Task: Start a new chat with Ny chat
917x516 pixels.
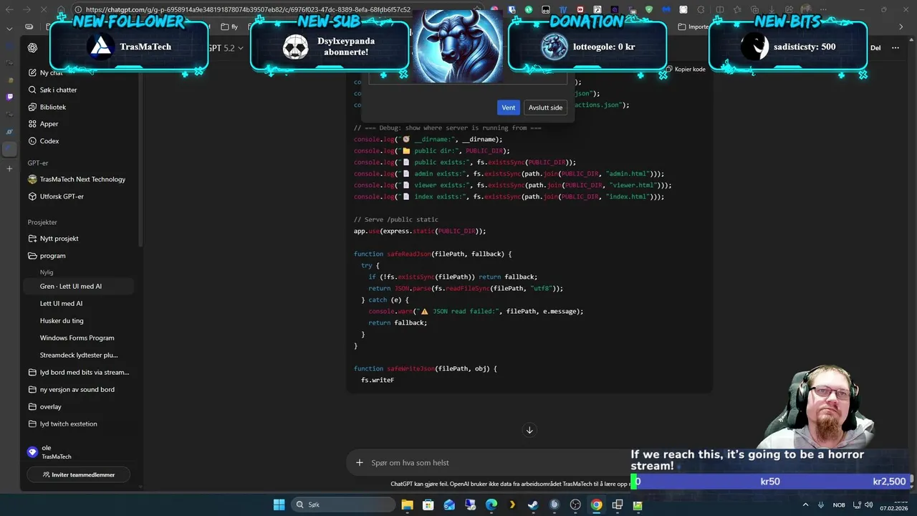Action: [x=46, y=72]
